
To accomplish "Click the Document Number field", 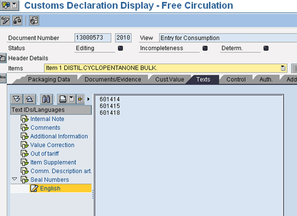I will [x=93, y=38].
